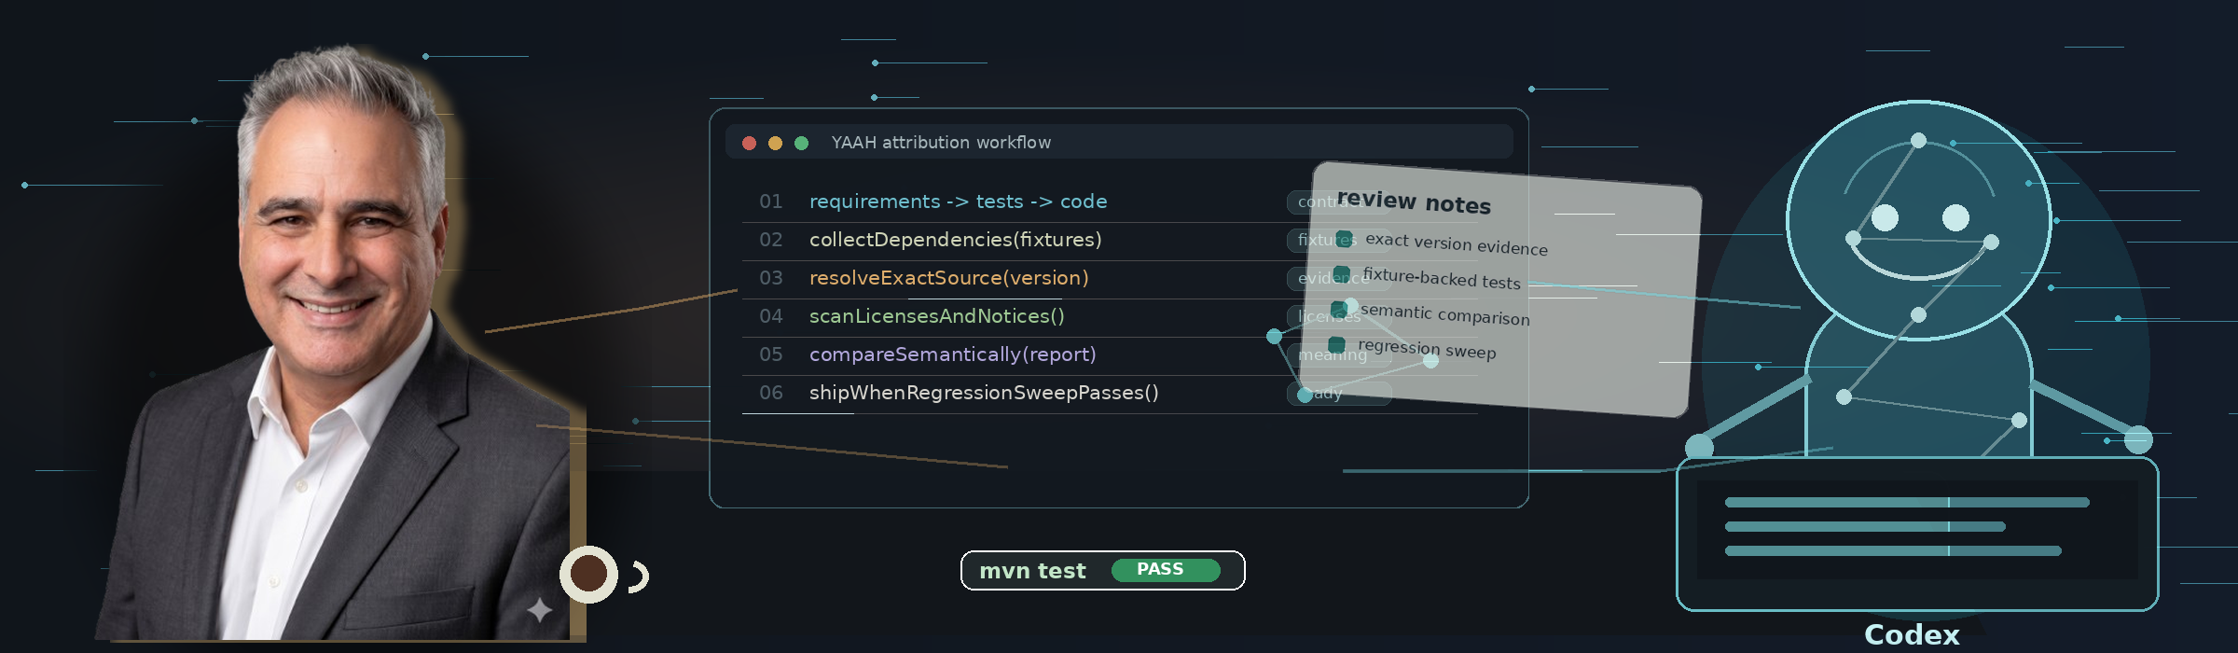
Task: Click the yellow dot in the YAAH window header
Action: tap(775, 143)
